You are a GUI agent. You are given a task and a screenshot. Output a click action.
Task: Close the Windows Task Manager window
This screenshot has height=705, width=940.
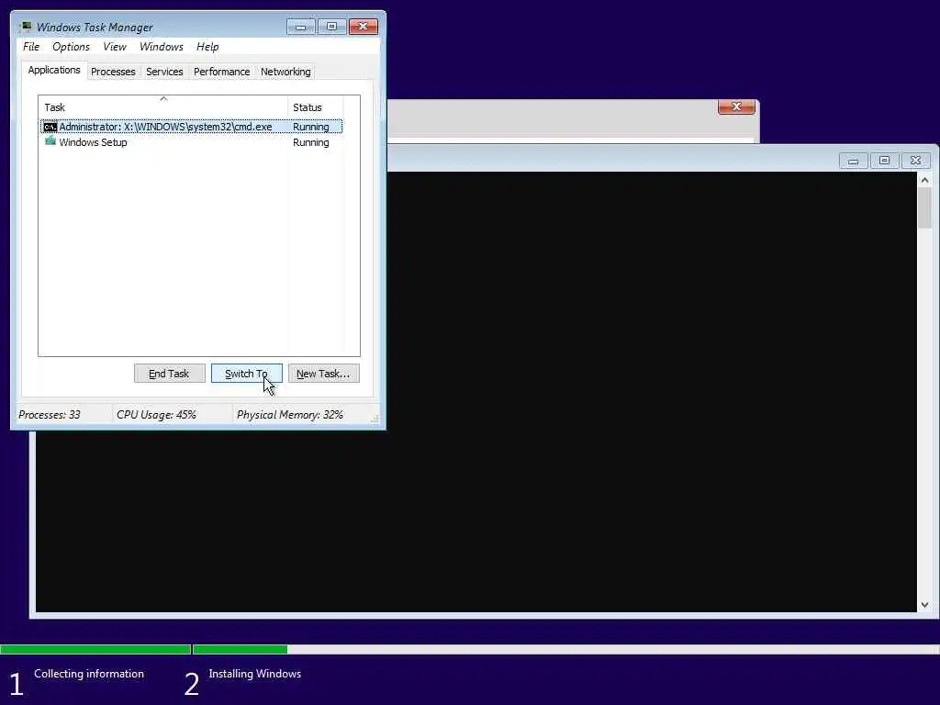(x=363, y=27)
